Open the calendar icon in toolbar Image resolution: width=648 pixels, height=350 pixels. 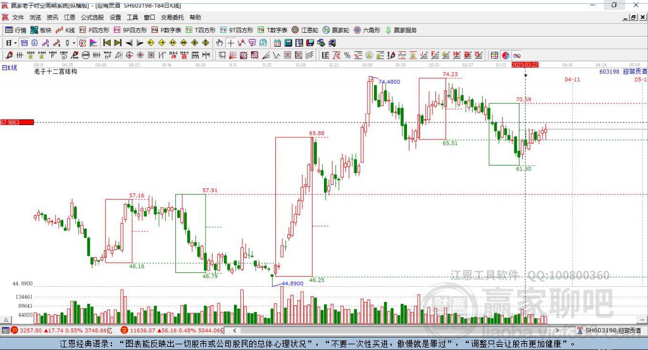(x=277, y=43)
